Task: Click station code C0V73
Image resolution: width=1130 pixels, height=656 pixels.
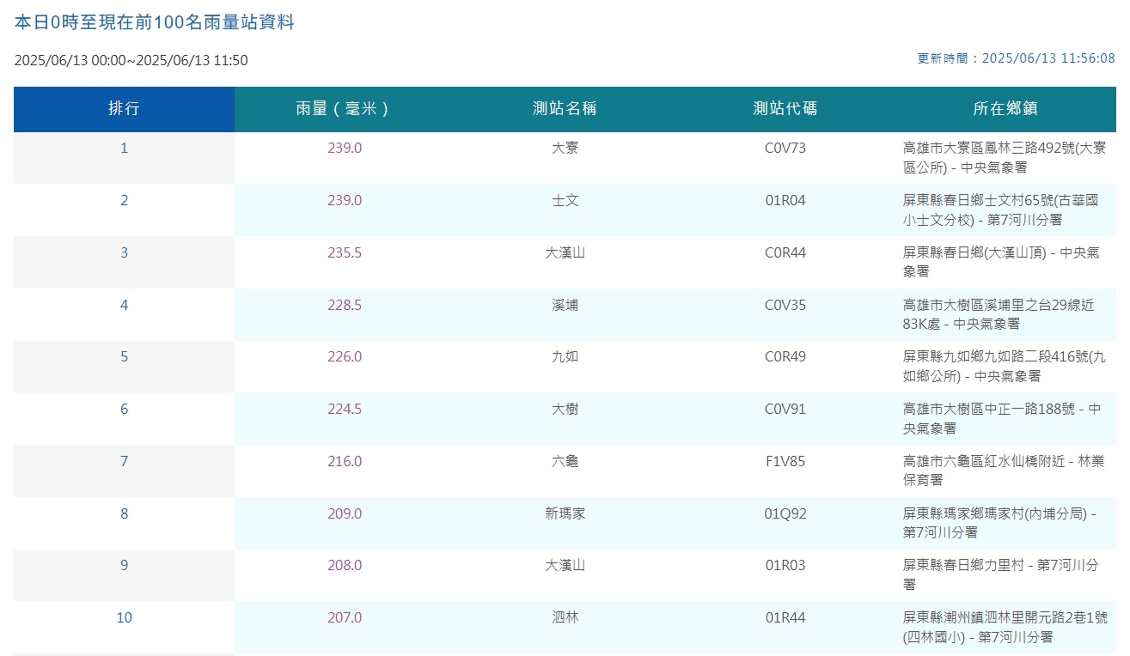Action: [785, 148]
